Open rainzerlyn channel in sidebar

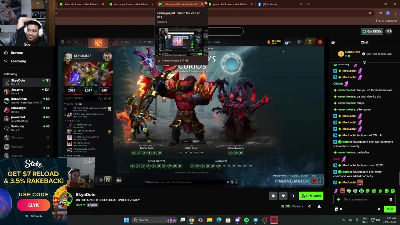coord(27,110)
